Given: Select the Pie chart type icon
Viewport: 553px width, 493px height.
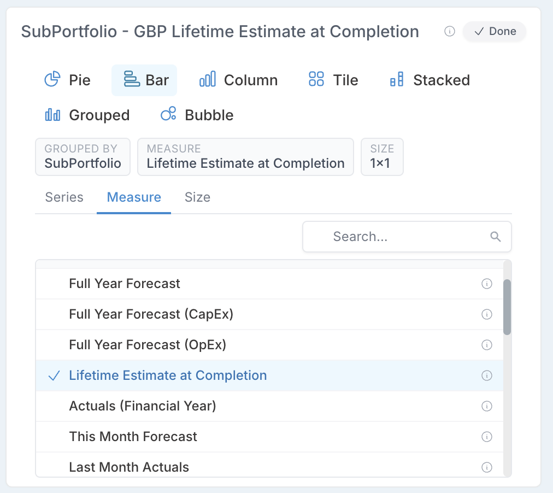Looking at the screenshot, I should point(52,79).
